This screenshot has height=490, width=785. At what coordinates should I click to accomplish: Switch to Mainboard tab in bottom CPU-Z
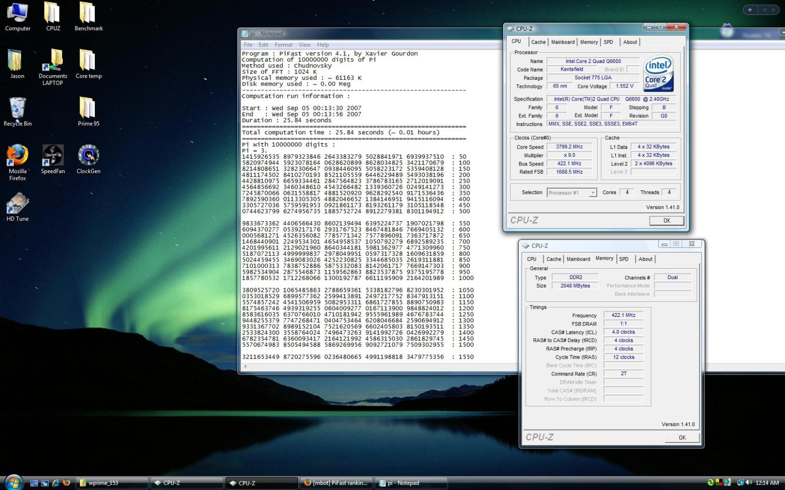pyautogui.click(x=578, y=259)
